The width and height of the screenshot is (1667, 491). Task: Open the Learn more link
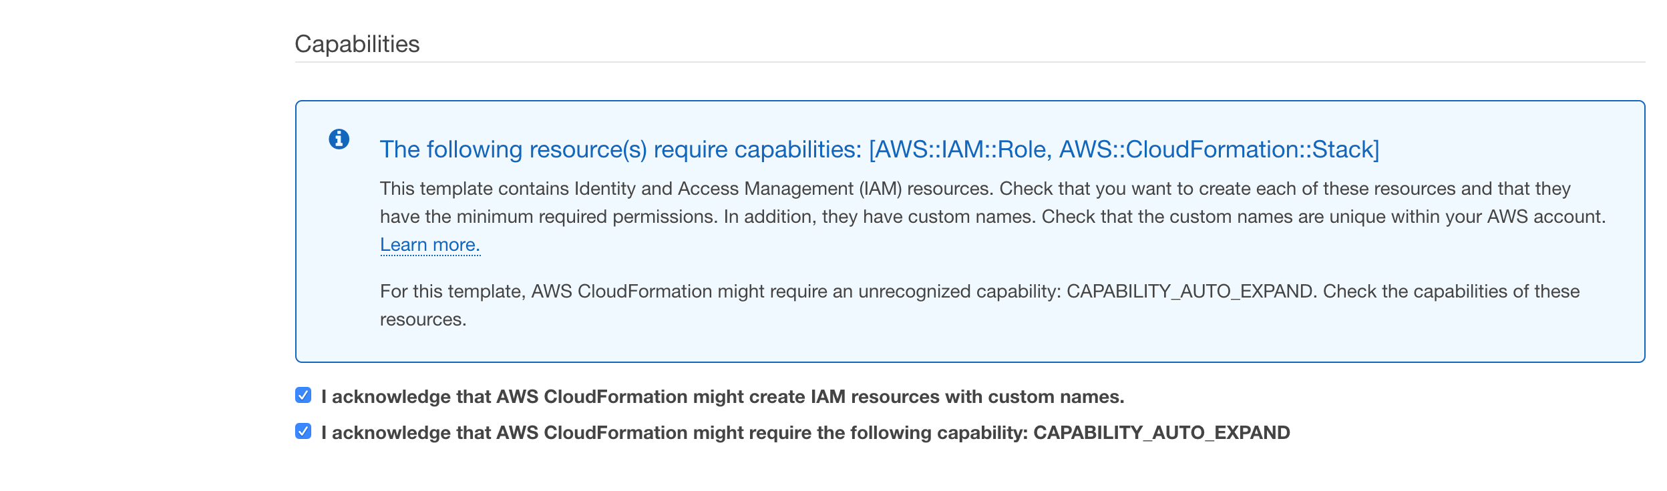pos(430,245)
